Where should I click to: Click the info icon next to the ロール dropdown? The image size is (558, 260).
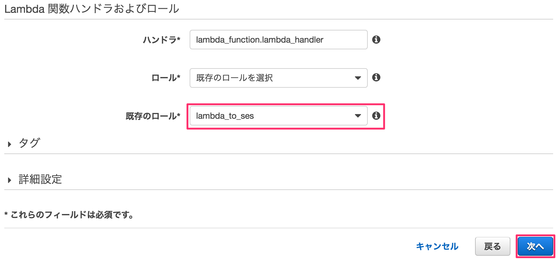pyautogui.click(x=377, y=78)
